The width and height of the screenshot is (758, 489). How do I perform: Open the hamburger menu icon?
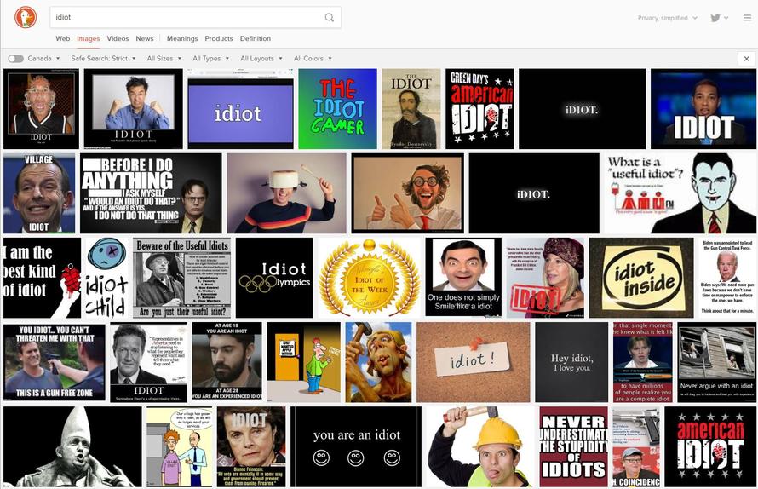[x=747, y=18]
